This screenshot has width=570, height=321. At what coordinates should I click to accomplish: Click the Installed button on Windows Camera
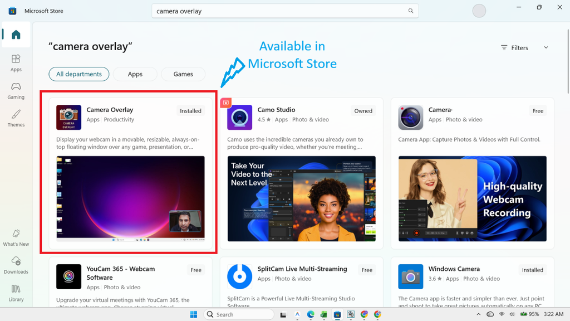pos(533,270)
